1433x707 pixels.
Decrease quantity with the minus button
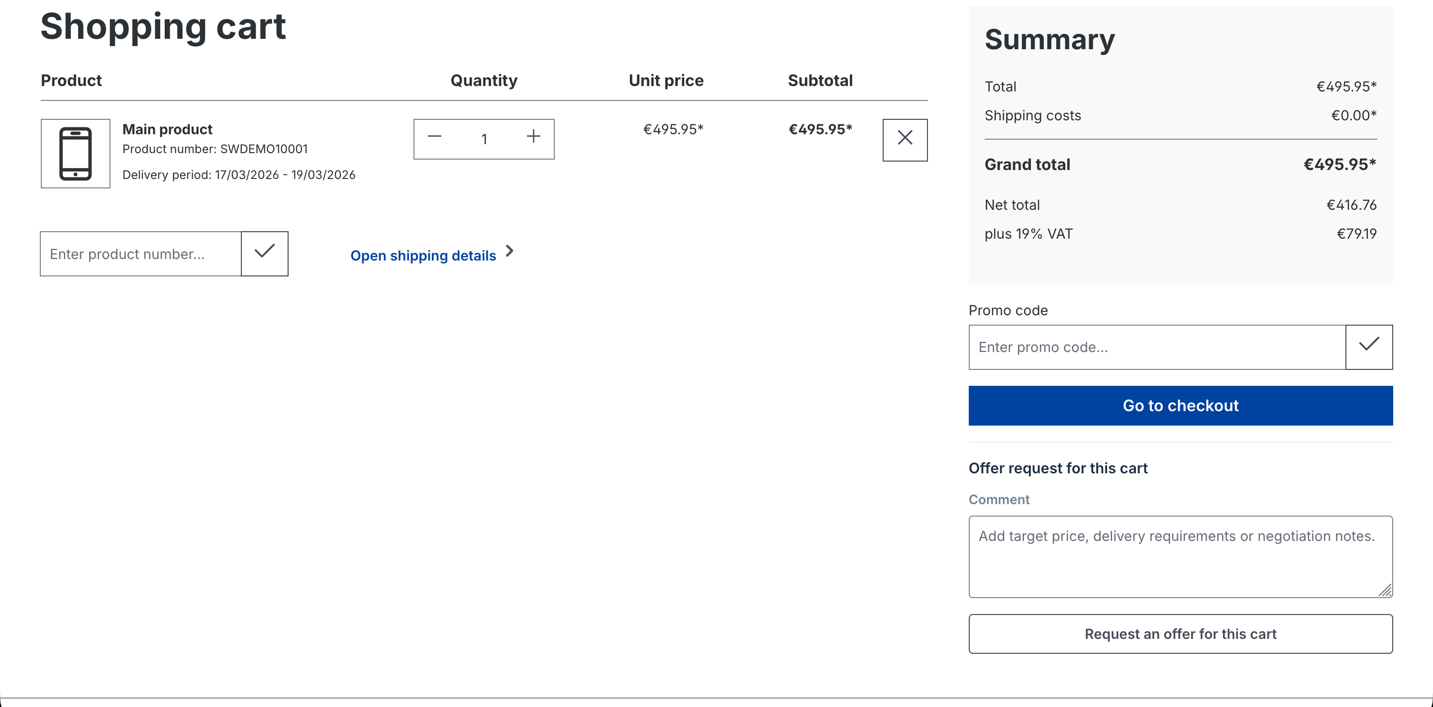point(434,137)
